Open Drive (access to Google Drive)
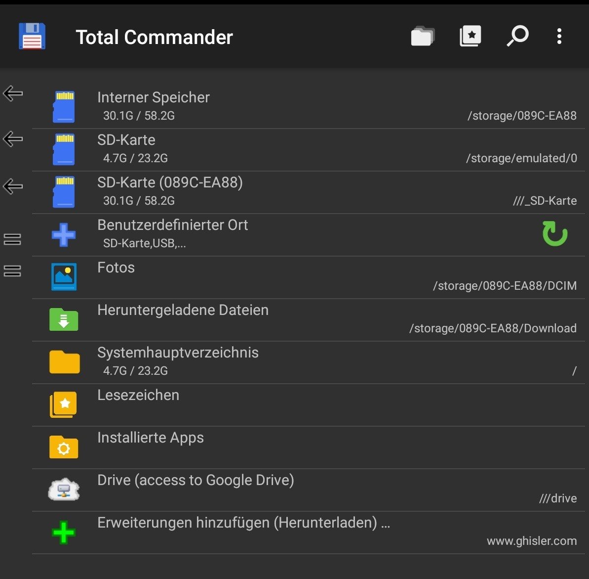Screen dimensions: 589x579 pyautogui.click(x=309, y=490)
